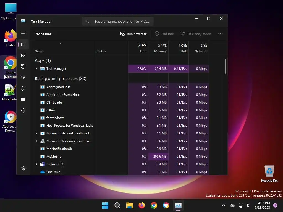
Task: Click the OneDrive cloud process icon
Action: [x=42, y=172]
